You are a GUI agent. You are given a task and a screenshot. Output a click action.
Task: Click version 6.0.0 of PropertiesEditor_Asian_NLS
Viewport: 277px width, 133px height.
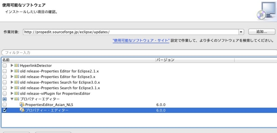161,105
